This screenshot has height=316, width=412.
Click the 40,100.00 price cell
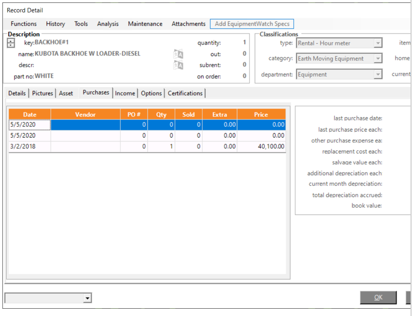point(261,146)
